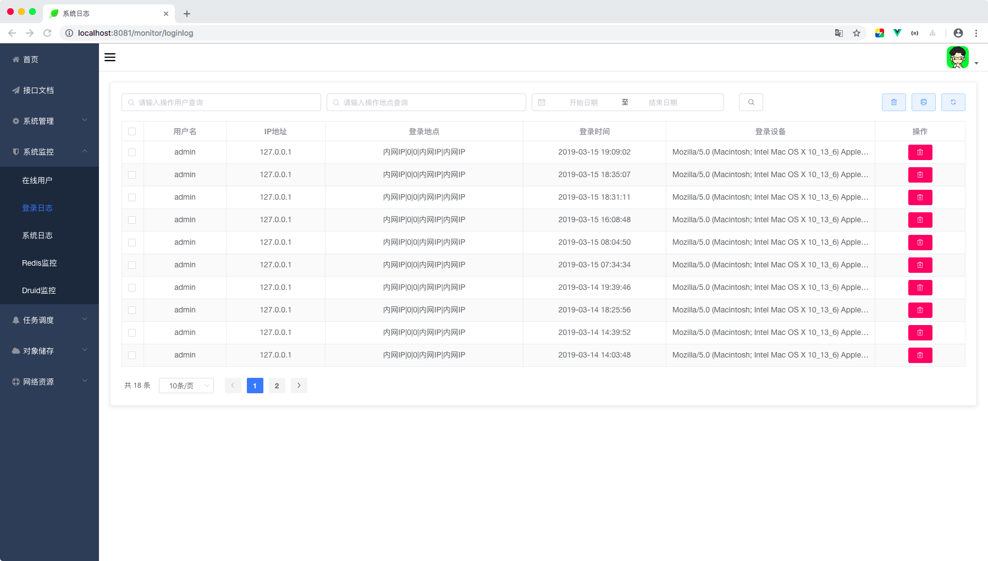The width and height of the screenshot is (988, 561).
Task: Delete the log entry at 19:09:02
Action: coord(920,152)
